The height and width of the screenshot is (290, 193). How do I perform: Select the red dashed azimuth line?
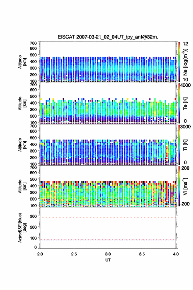tap(108, 218)
